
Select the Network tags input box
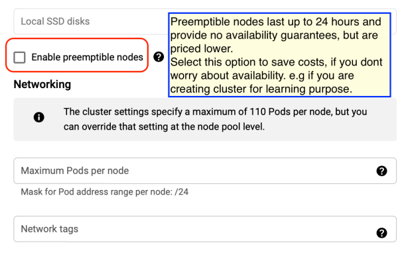point(192,229)
